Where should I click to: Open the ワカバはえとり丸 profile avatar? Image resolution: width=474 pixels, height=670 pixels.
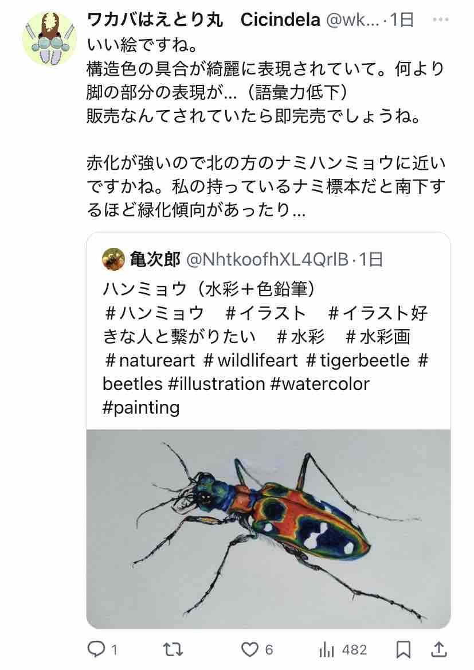click(49, 38)
